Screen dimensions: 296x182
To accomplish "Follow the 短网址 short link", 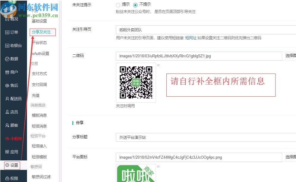I will [x=191, y=38].
